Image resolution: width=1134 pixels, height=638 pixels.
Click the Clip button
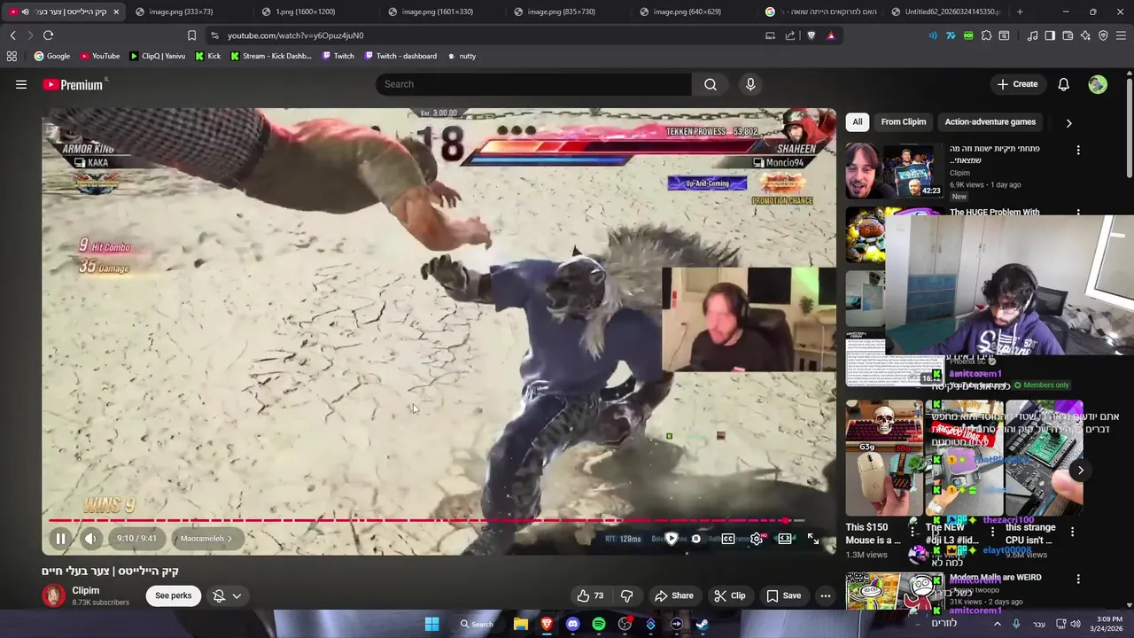click(730, 595)
